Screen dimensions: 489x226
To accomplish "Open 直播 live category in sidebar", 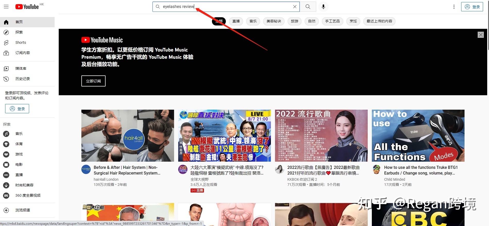I will coord(27,175).
